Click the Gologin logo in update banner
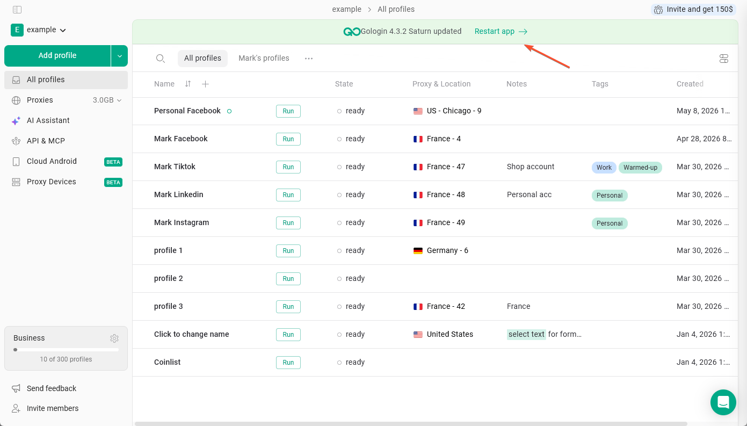The image size is (747, 426). click(x=352, y=32)
